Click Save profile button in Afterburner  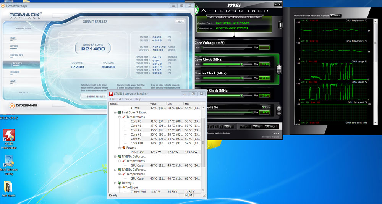click(x=228, y=126)
